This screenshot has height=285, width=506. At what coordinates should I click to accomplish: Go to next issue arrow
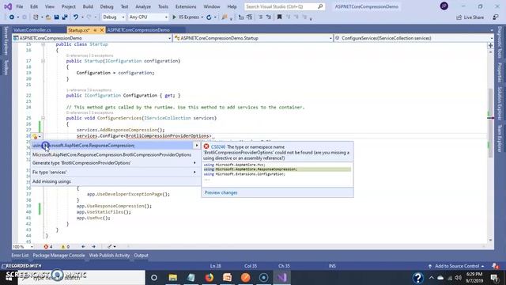[93, 246]
